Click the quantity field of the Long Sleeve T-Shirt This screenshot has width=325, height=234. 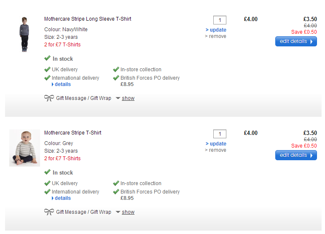220,20
